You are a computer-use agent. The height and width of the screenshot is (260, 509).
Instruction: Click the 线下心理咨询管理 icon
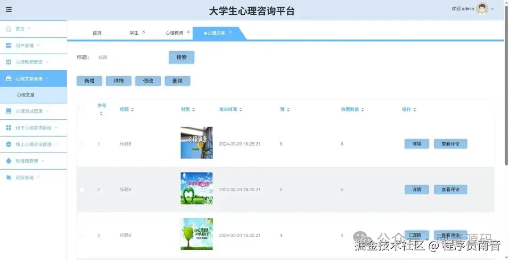pos(9,128)
